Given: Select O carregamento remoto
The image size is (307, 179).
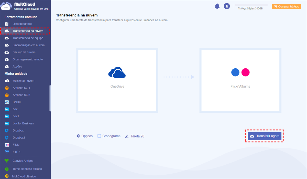Looking at the screenshot, I should 28,59.
